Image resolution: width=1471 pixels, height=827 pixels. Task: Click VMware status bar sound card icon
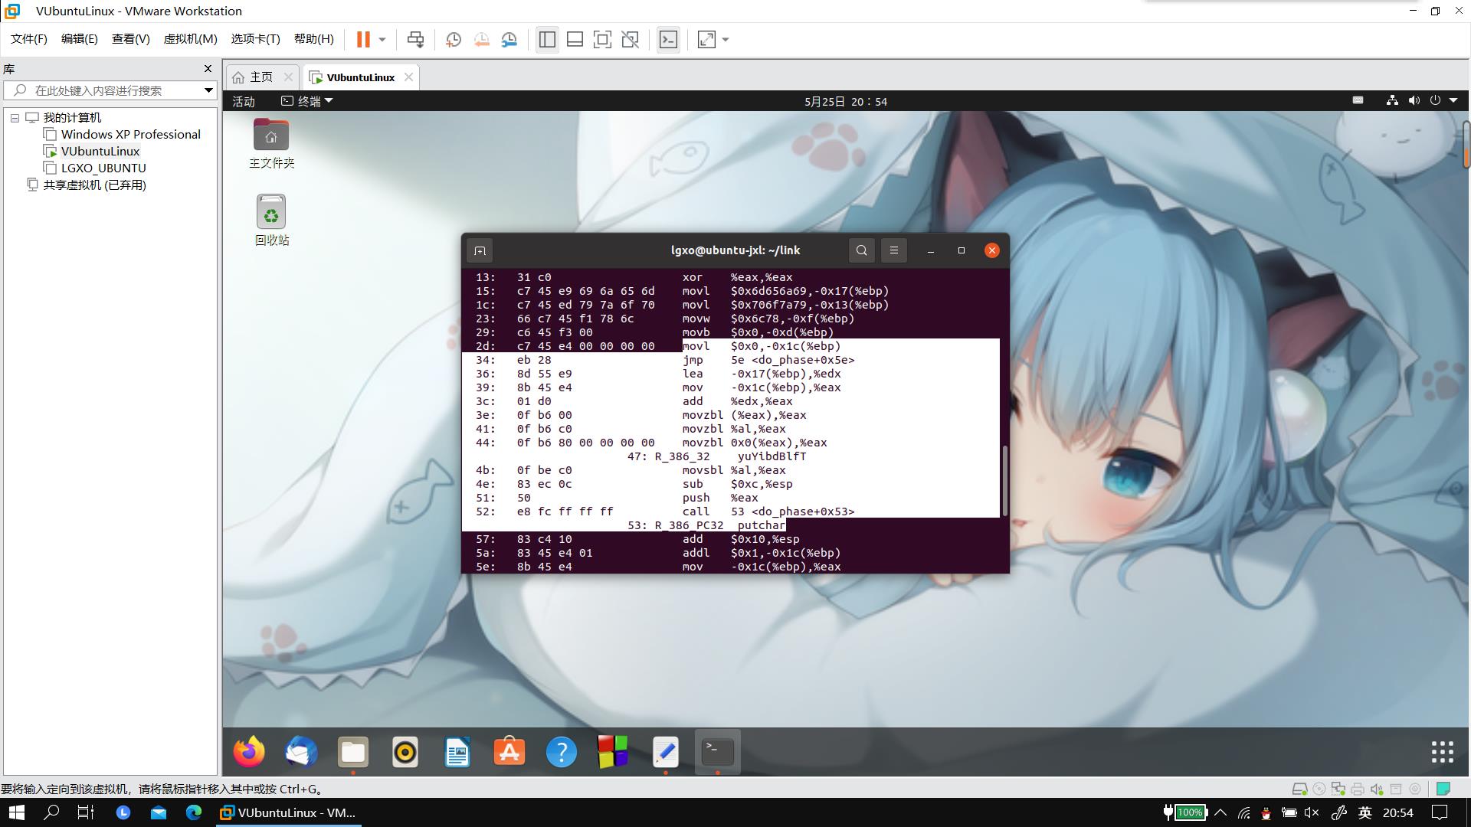coord(1377,789)
